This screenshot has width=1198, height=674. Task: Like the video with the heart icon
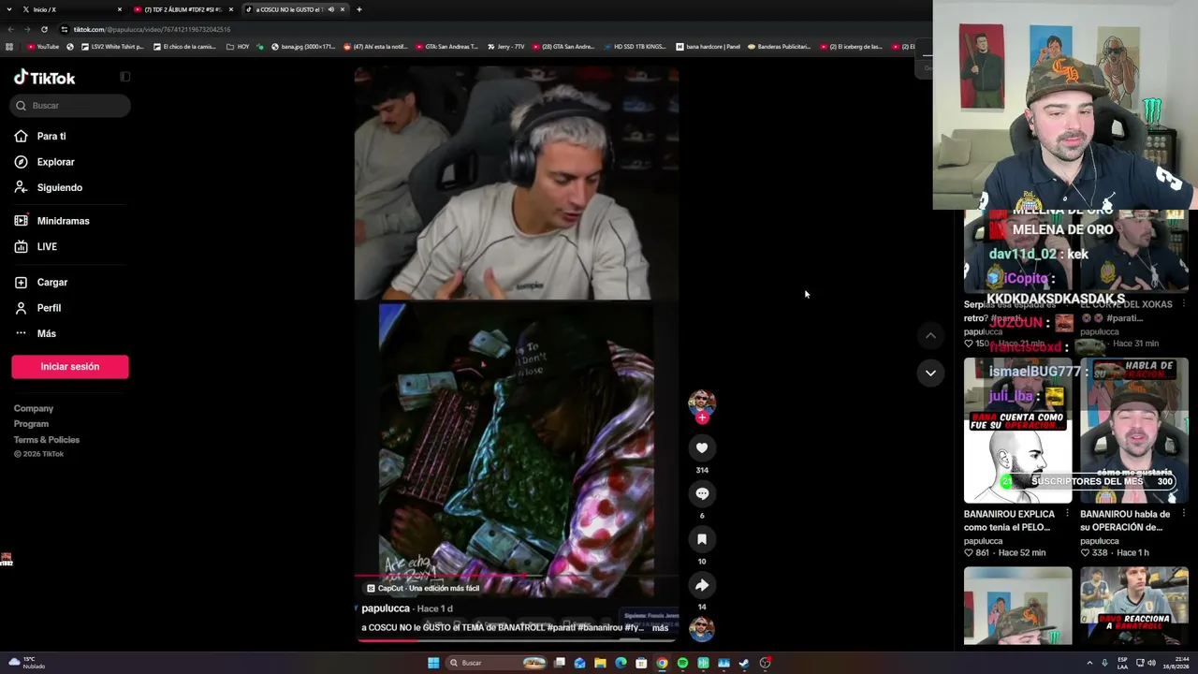tap(702, 448)
